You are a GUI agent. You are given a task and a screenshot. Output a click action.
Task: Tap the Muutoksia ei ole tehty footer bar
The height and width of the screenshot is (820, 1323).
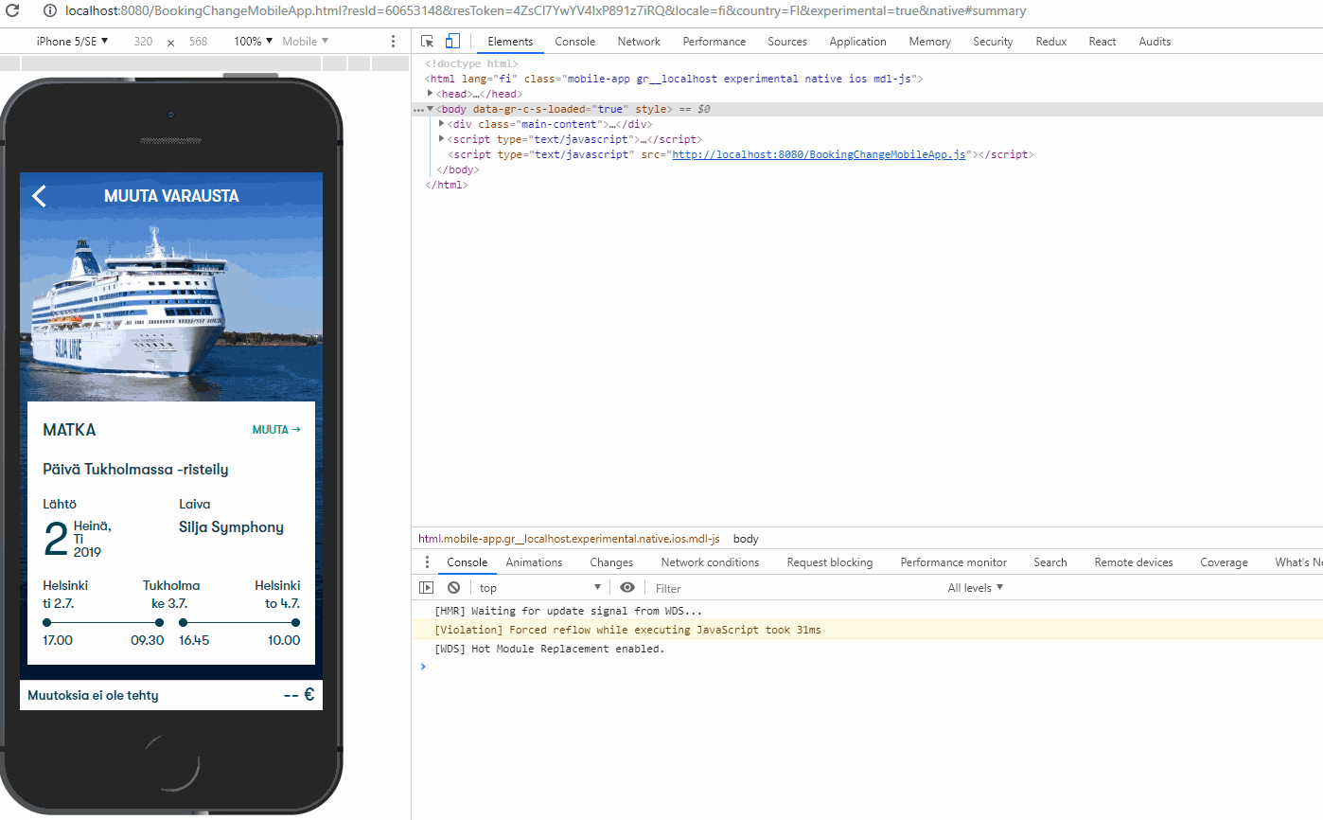(x=171, y=695)
